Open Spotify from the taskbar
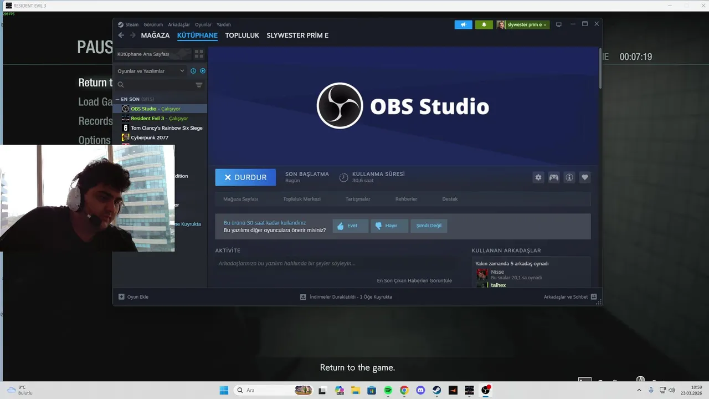This screenshot has width=709, height=399. click(388, 390)
